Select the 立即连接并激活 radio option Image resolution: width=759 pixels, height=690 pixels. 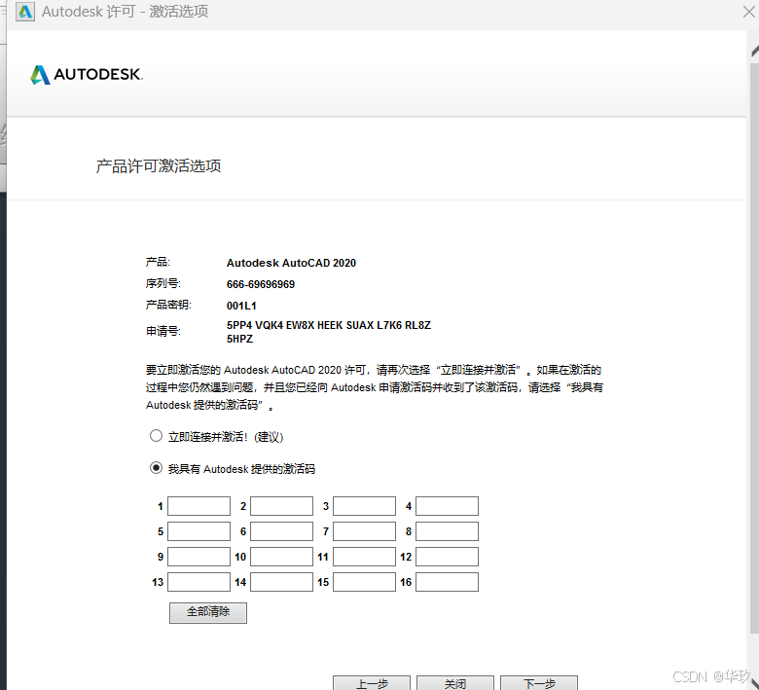(x=156, y=436)
